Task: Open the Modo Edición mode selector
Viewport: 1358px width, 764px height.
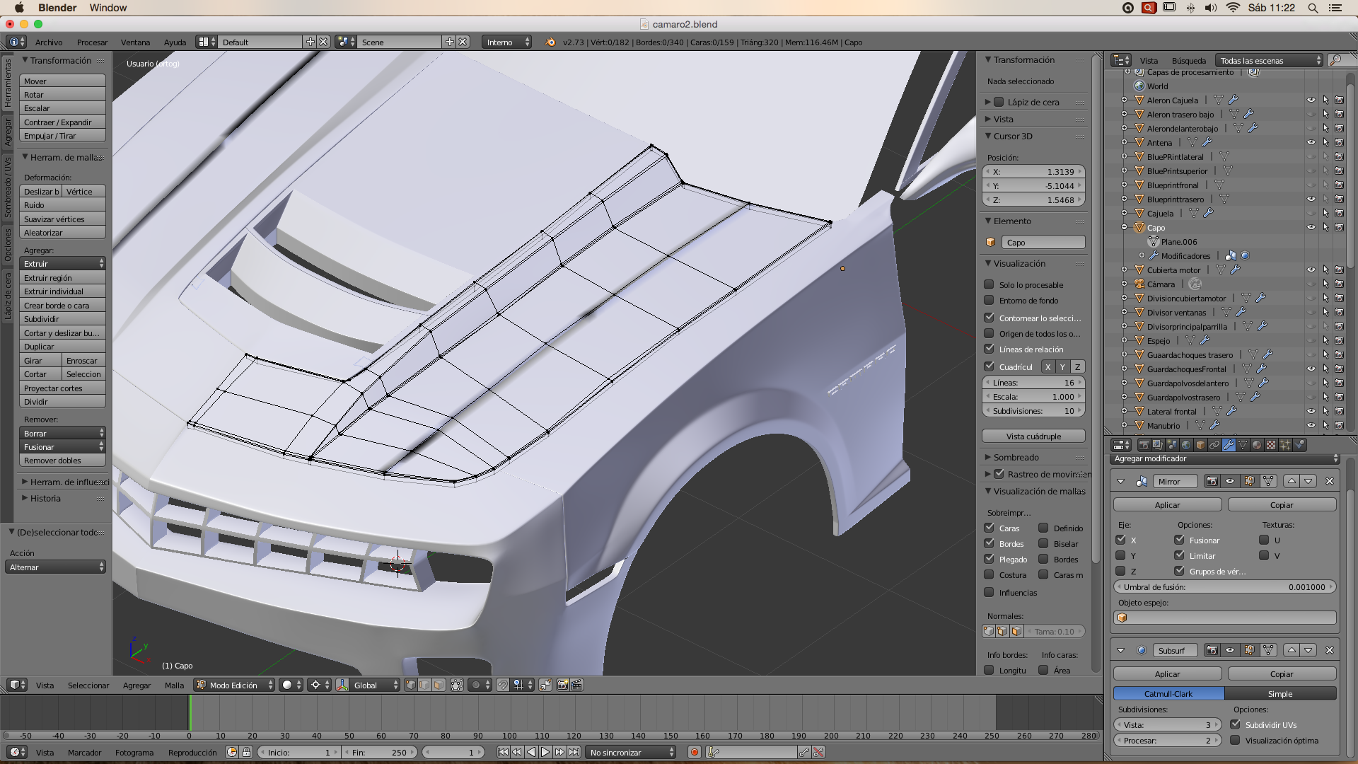Action: [x=235, y=685]
